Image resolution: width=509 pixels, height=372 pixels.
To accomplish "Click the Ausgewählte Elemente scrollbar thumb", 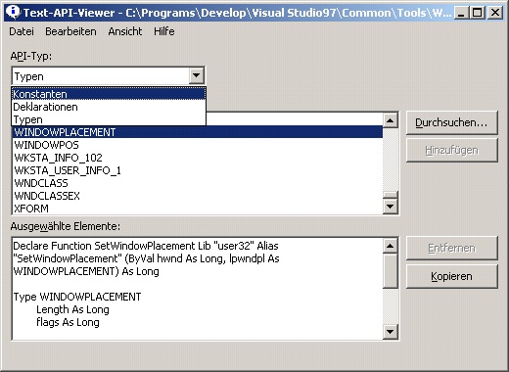I will 391,271.
